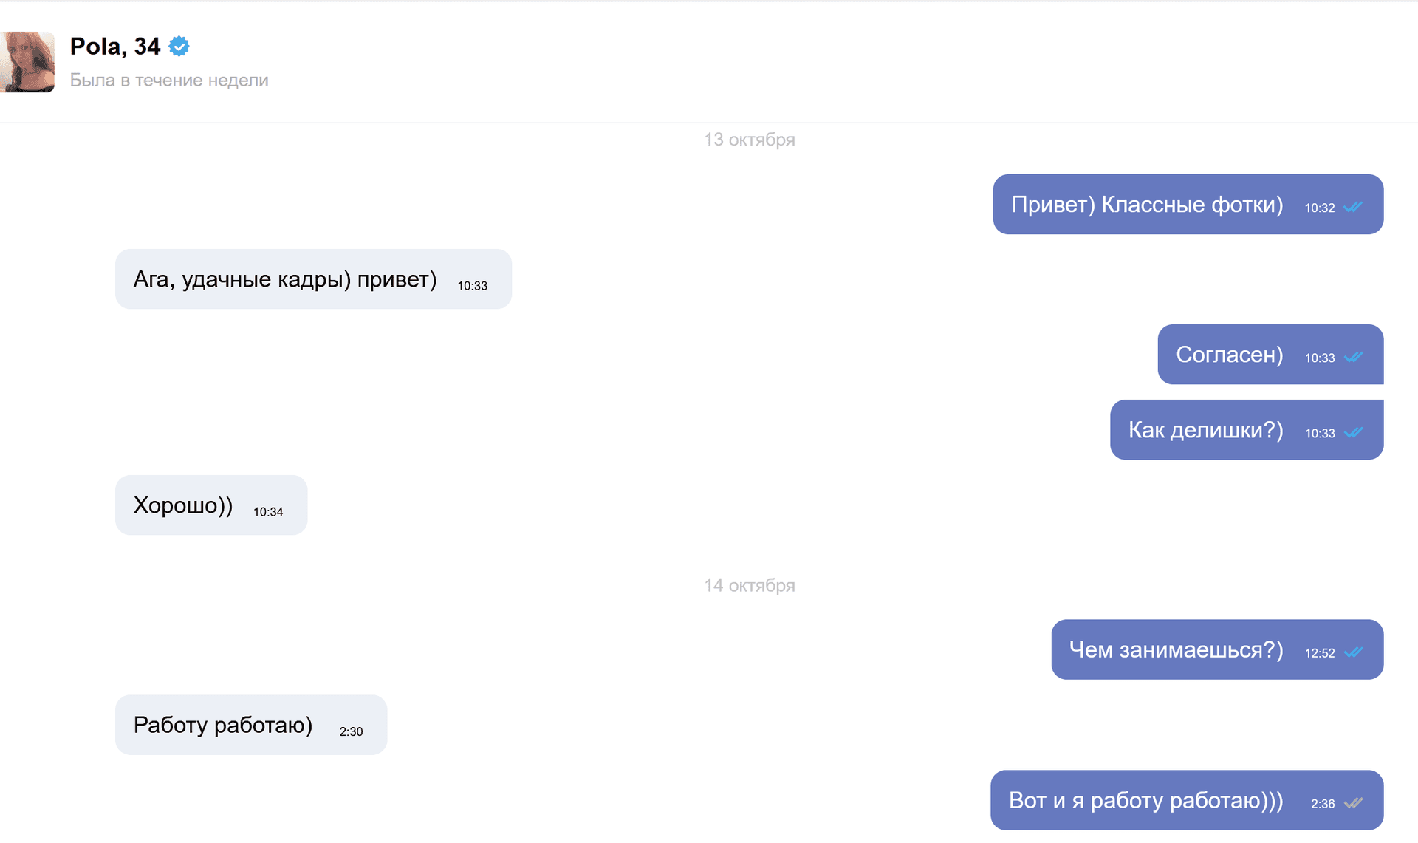Screen dimensions: 1418x843
Task: Click the read receipt checkmarks on 'Привет) Классные фотки)'
Action: (x=1354, y=208)
